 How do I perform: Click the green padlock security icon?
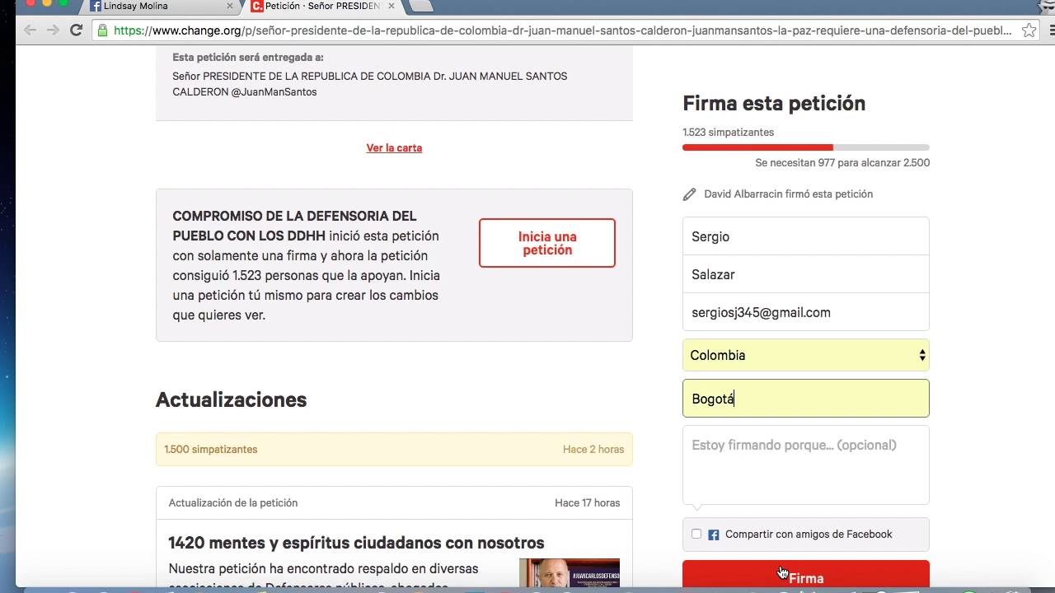click(103, 30)
